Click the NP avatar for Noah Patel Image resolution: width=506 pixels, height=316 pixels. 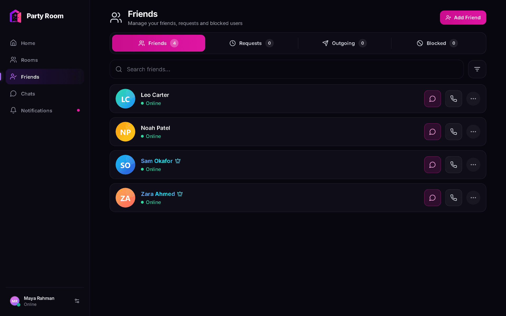pyautogui.click(x=125, y=132)
